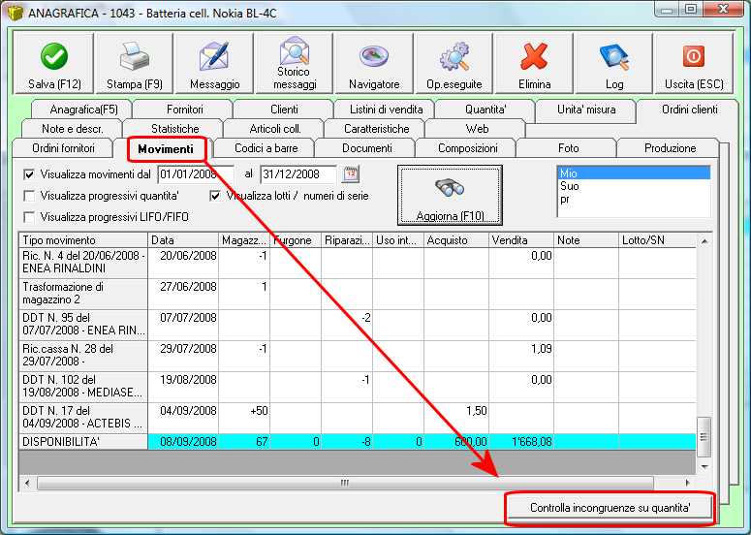Click the vertical scrollbar down arrow in movements table

[704, 466]
